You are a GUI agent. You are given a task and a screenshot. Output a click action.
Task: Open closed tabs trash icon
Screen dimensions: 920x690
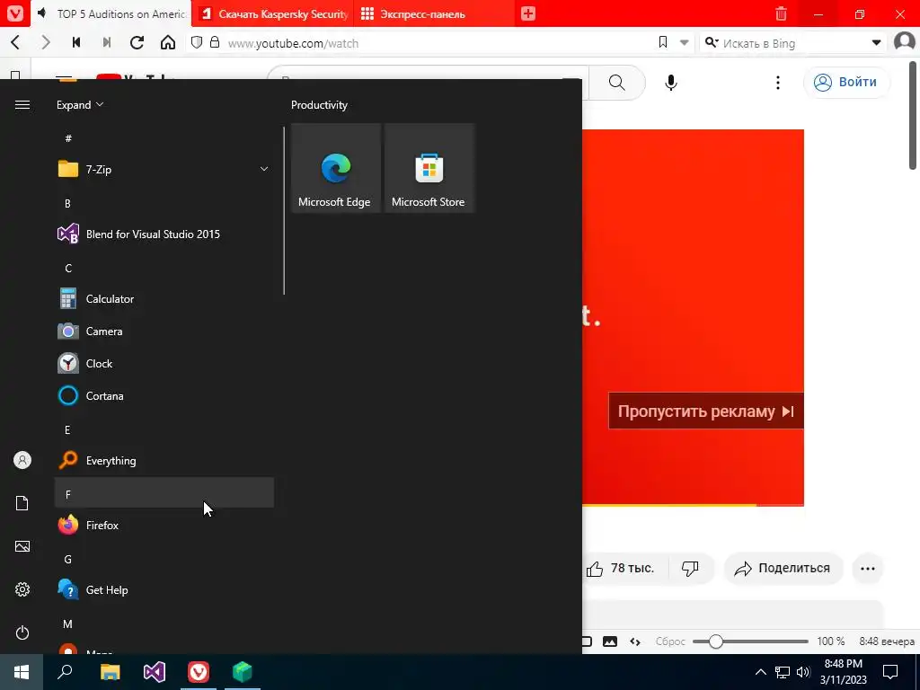(x=781, y=13)
